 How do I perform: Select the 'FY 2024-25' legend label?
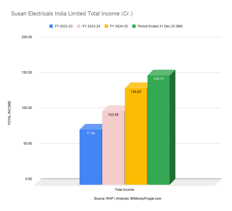119,26
